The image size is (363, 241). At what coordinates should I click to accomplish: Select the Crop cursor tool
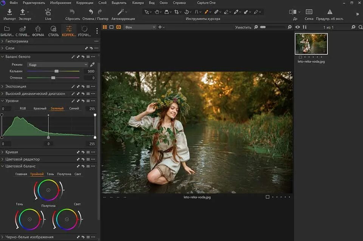click(176, 12)
